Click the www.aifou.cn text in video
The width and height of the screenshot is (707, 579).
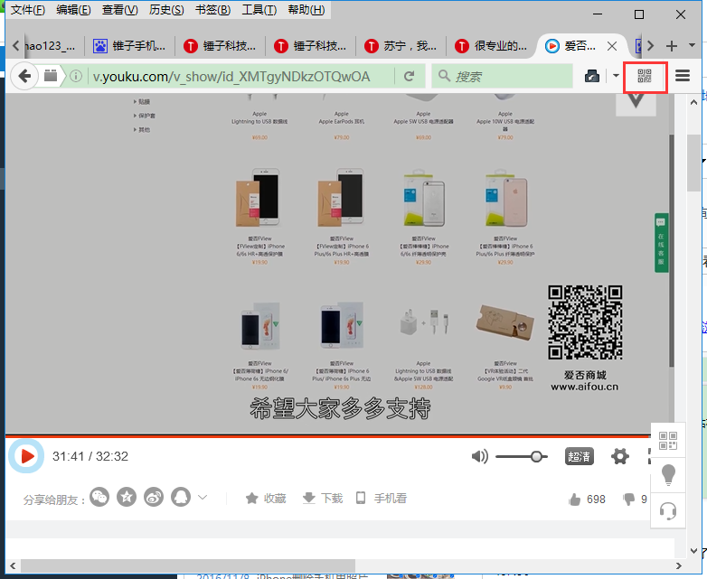click(585, 387)
